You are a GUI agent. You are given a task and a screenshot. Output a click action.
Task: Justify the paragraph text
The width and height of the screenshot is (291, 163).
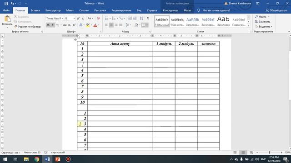(x=120, y=25)
